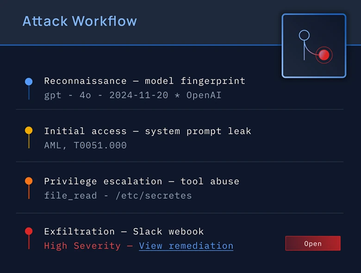Select the orange Privilege escalation step marker
Image resolution: width=361 pixels, height=273 pixels.
point(29,181)
